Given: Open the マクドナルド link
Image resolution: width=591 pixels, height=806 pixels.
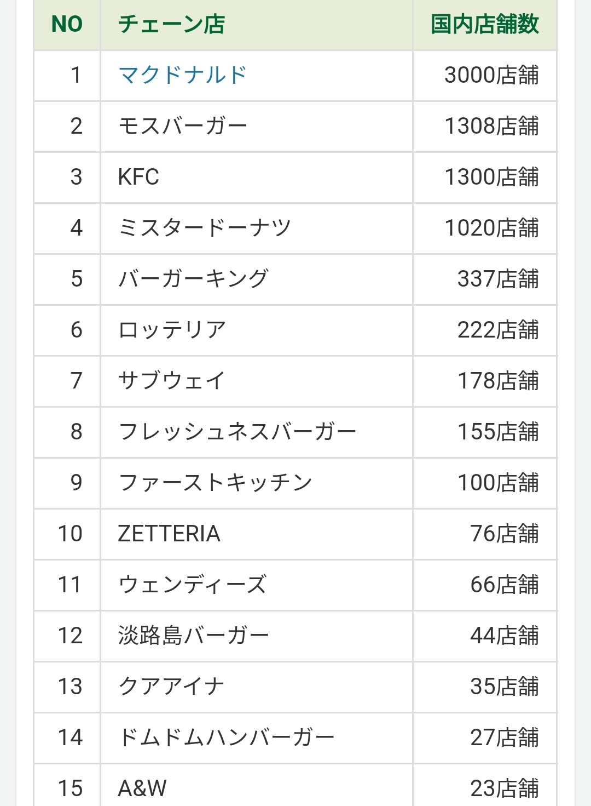Looking at the screenshot, I should (182, 75).
